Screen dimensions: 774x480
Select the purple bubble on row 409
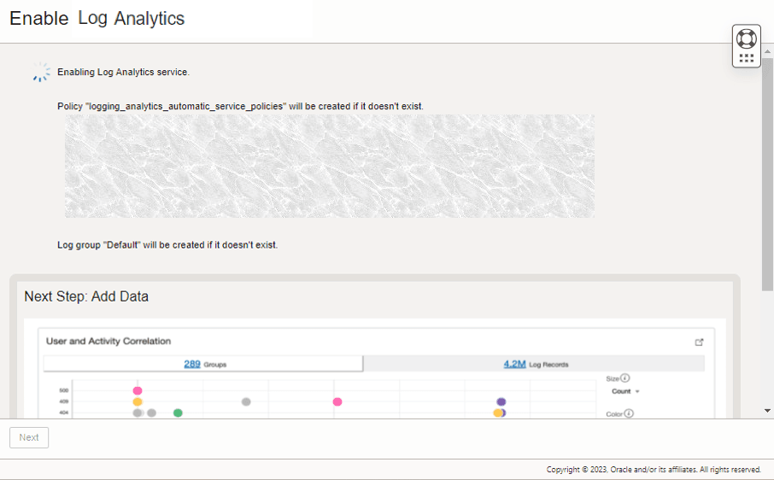coord(501,401)
